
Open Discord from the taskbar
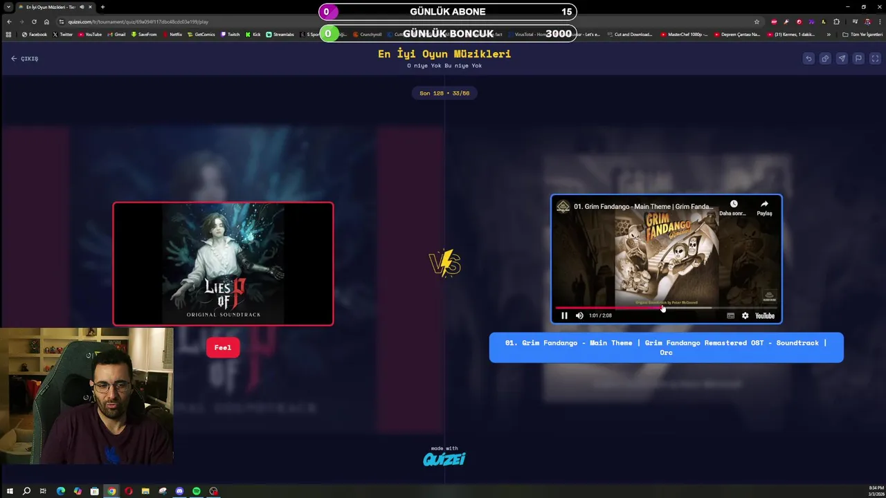pyautogui.click(x=179, y=491)
